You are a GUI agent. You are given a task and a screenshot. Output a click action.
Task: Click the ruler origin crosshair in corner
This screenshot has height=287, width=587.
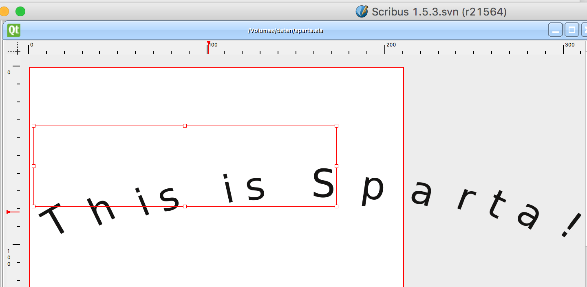pyautogui.click(x=17, y=51)
